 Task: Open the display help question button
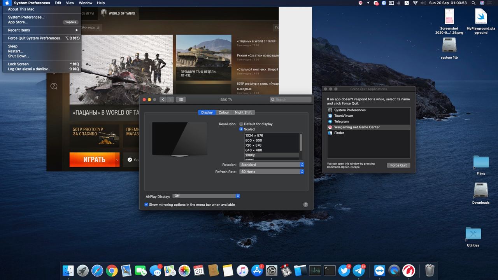point(305,205)
